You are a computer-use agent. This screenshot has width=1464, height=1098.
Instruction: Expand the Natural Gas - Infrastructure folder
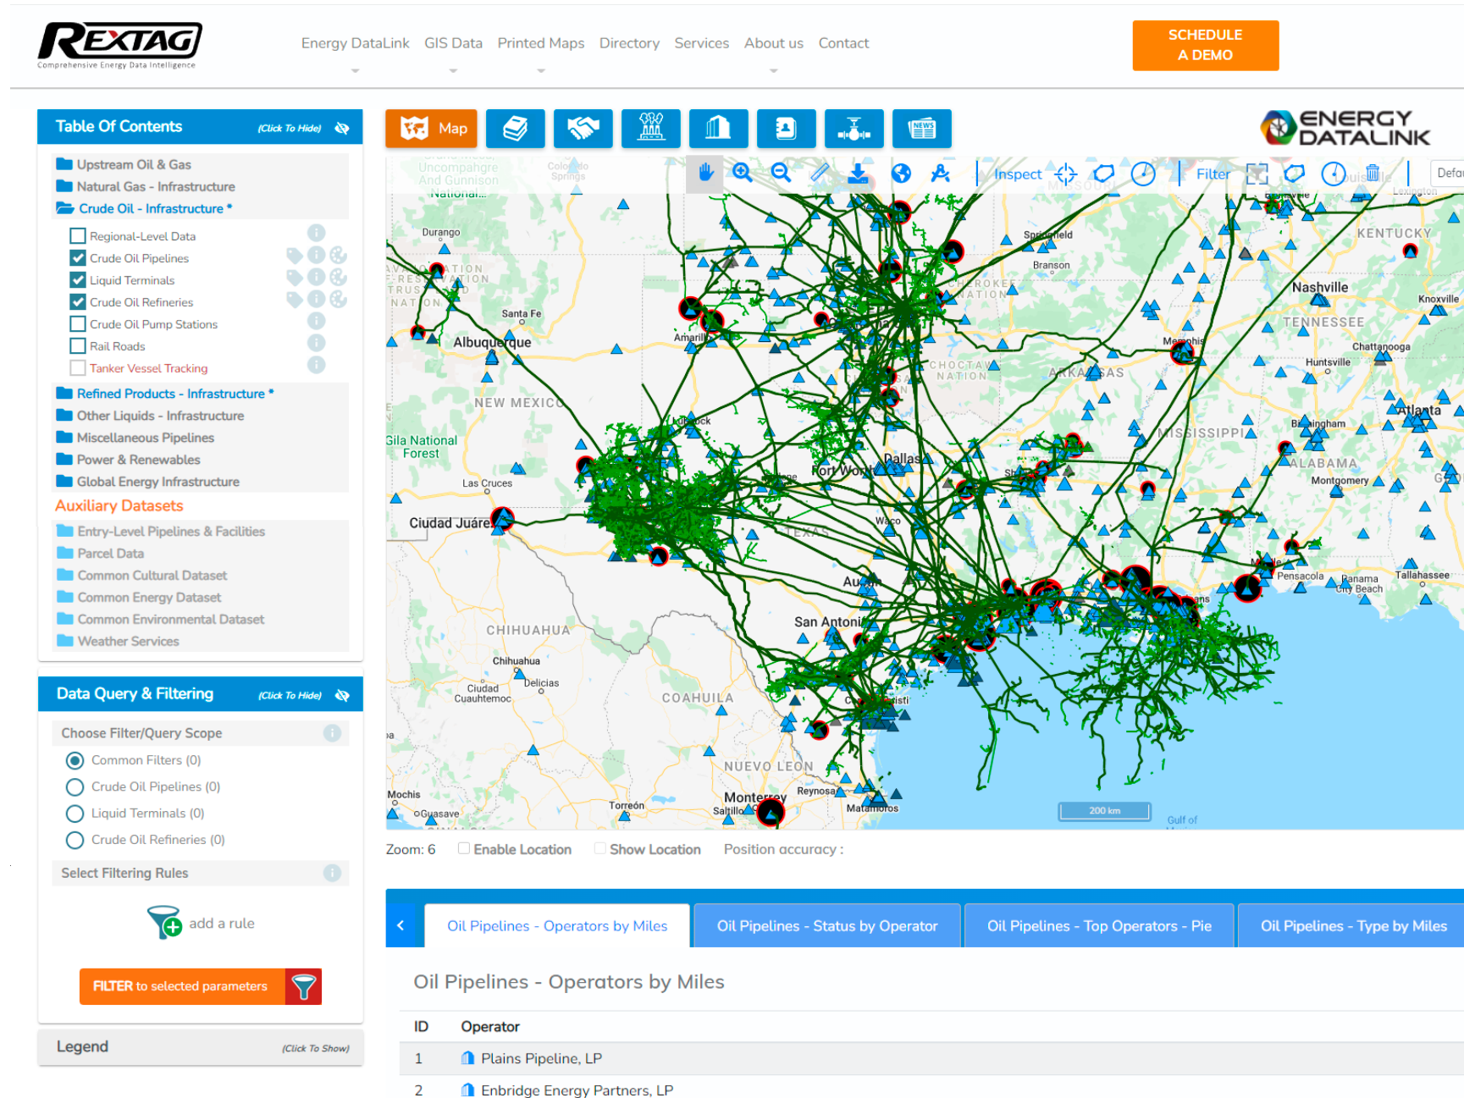[146, 186]
